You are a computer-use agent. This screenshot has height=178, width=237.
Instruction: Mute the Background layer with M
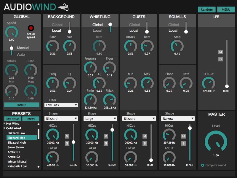tap(67, 136)
